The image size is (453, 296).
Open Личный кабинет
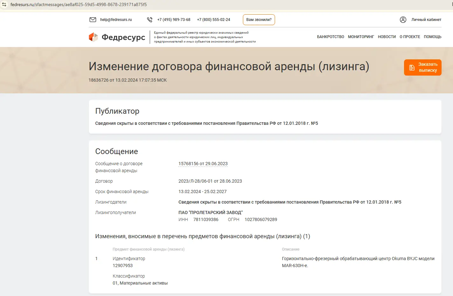426,20
